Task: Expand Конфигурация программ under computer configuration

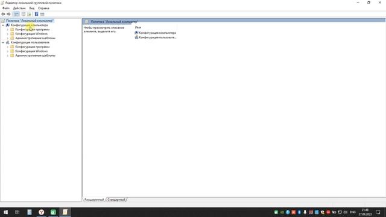Action: pos(7,30)
